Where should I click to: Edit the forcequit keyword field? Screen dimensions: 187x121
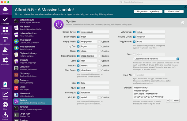coord(95,93)
